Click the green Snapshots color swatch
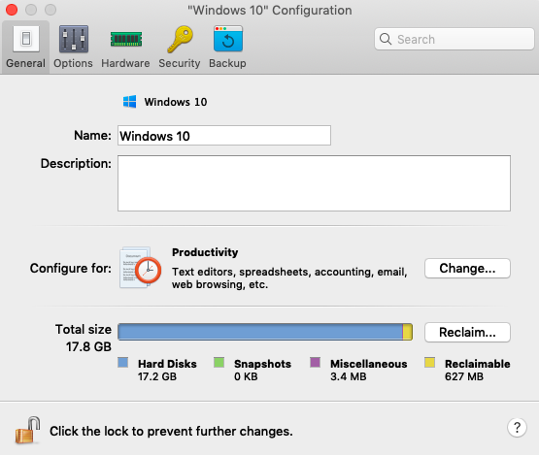Screen dimensions: 539x455 point(219,362)
